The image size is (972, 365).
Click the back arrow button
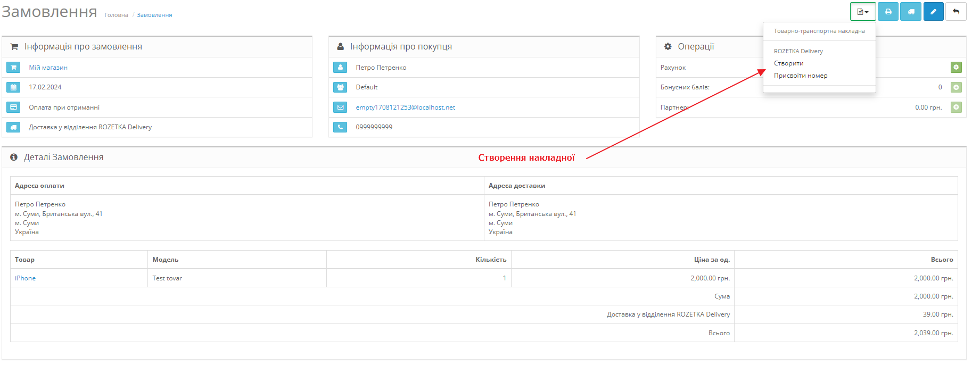click(956, 12)
